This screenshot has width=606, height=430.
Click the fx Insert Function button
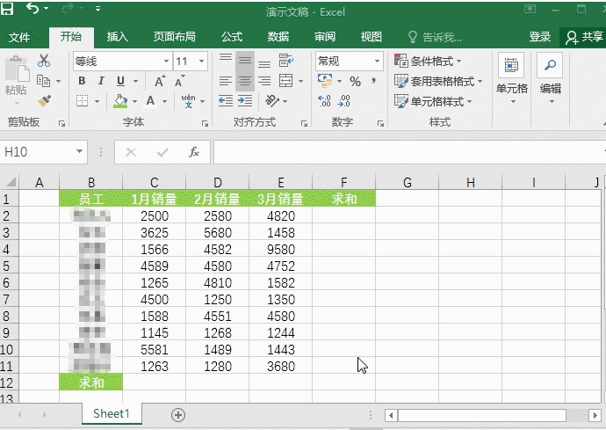point(194,152)
